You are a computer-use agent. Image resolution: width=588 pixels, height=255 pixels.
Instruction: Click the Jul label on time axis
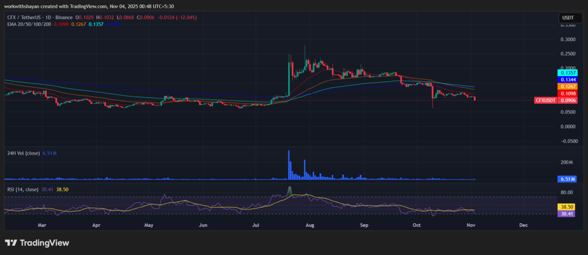pyautogui.click(x=255, y=226)
